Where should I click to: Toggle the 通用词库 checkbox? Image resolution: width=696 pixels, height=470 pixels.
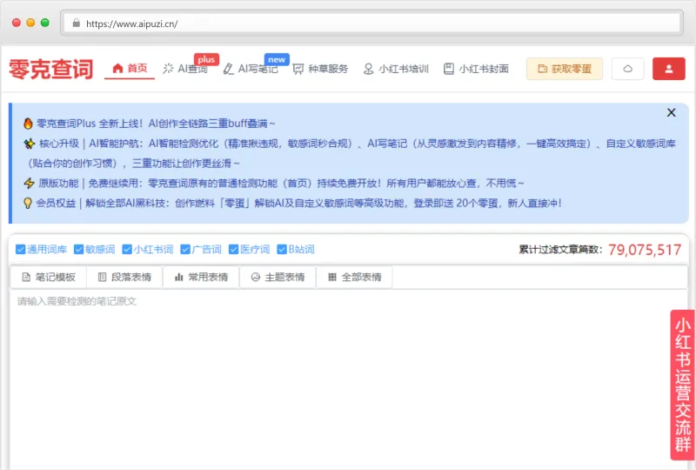[20, 249]
